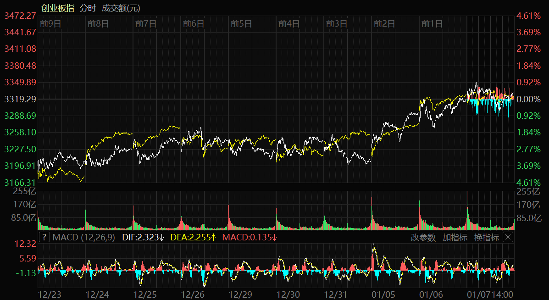Viewport: 549px width, 300px height.
Task: Click the MACD help question mark icon
Action: 44,237
